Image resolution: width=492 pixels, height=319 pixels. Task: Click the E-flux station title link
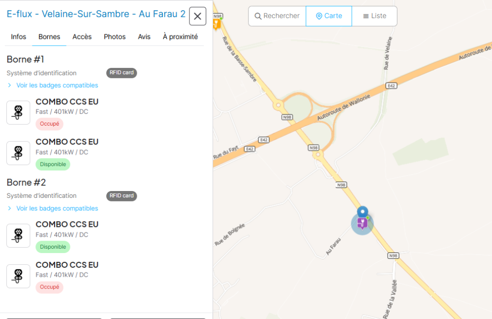96,14
